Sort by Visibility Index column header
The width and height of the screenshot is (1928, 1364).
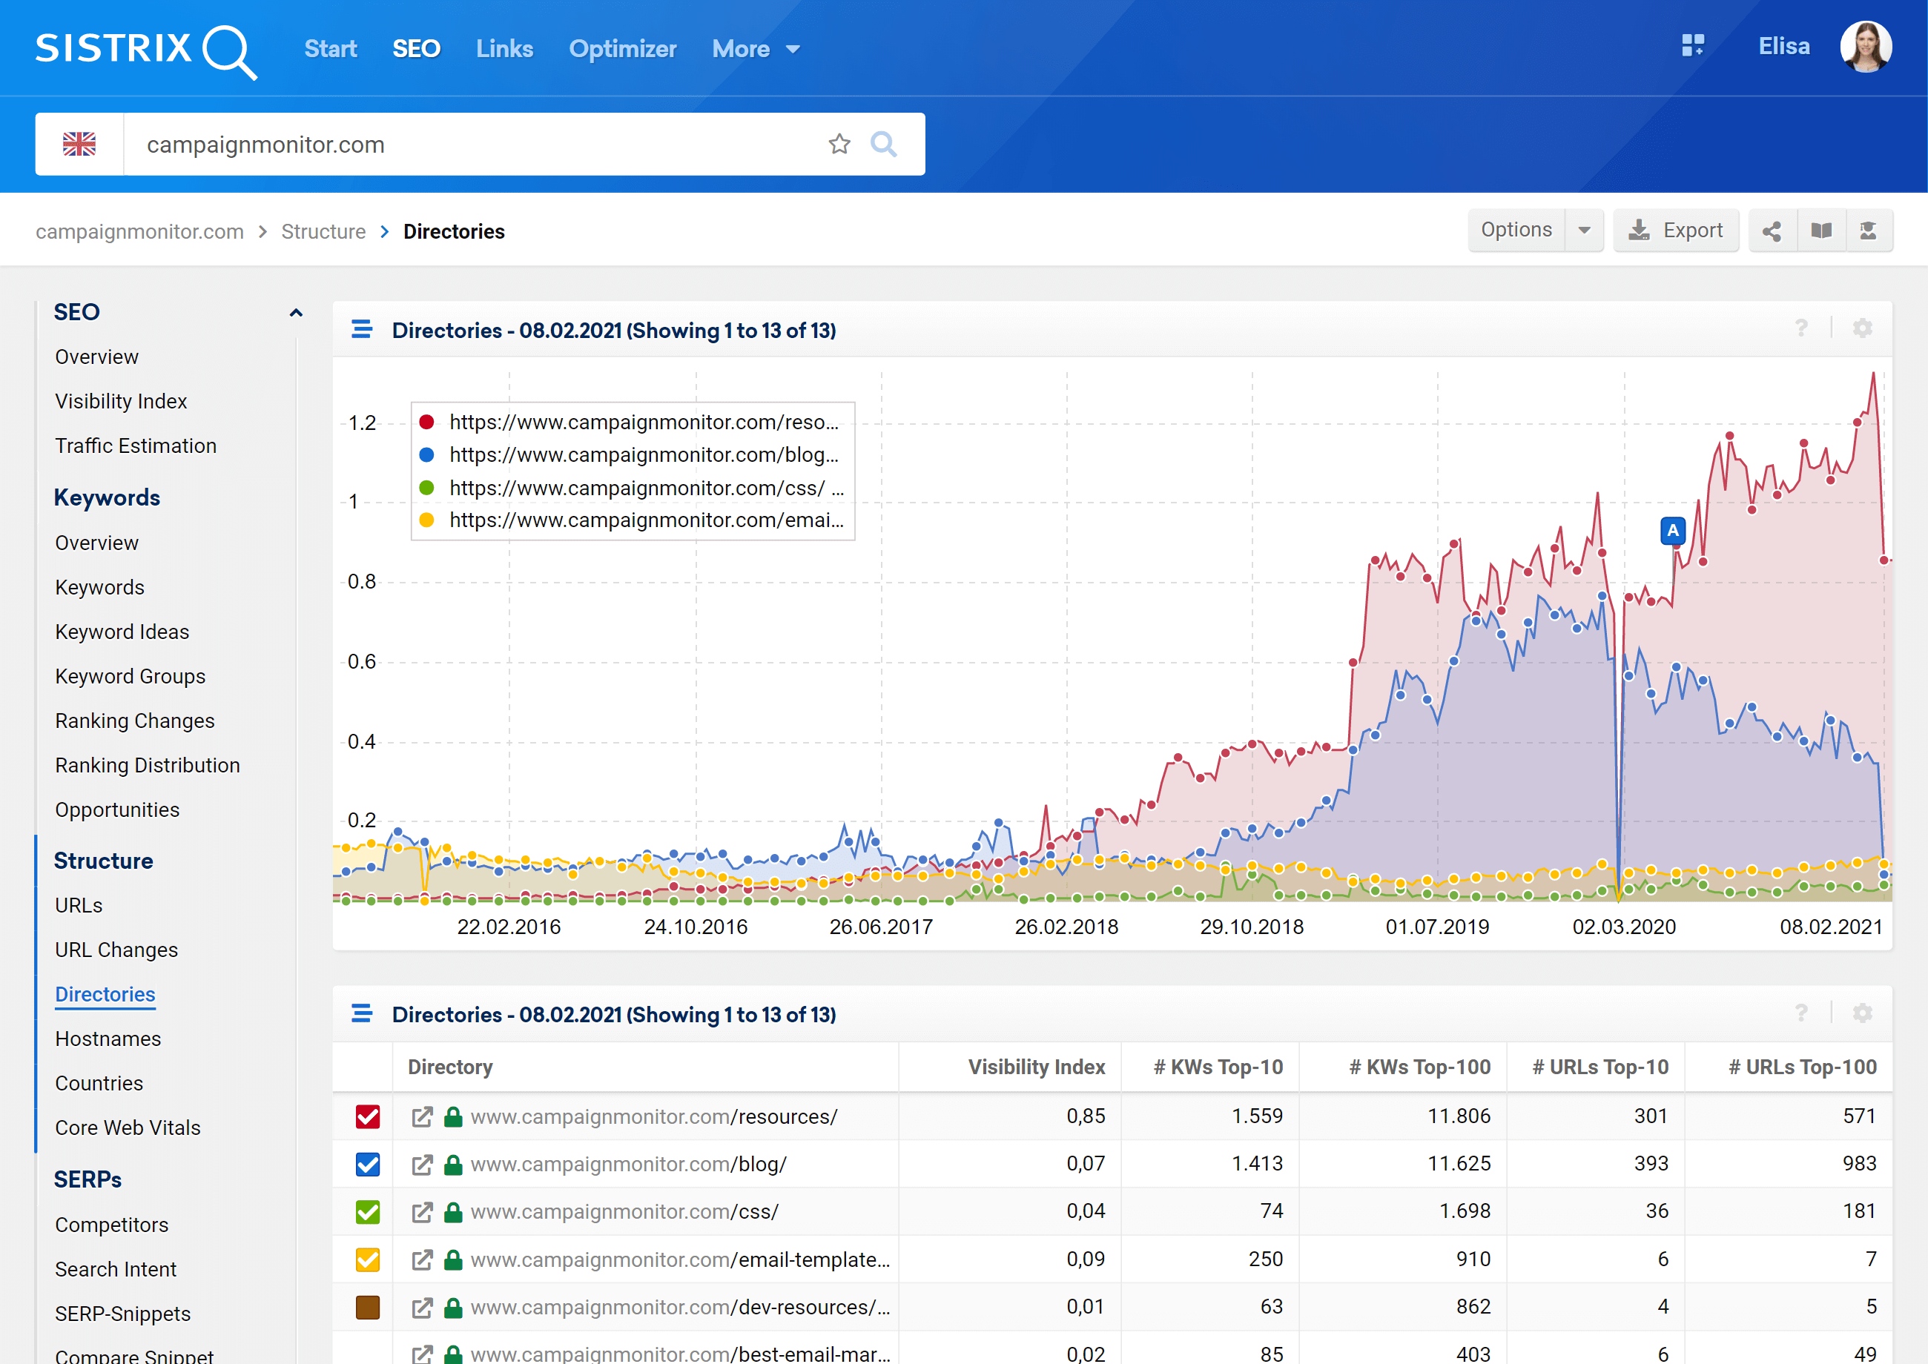[1037, 1067]
